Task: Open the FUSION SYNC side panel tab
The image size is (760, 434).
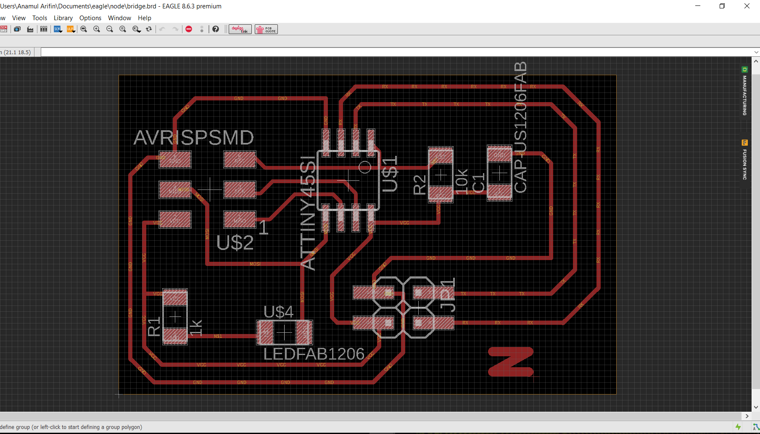Action: point(744,160)
